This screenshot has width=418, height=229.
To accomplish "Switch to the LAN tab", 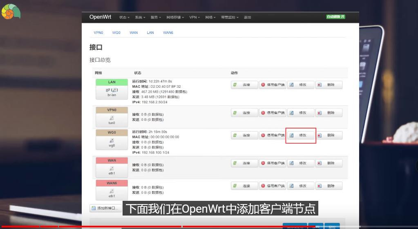I will click(x=150, y=33).
